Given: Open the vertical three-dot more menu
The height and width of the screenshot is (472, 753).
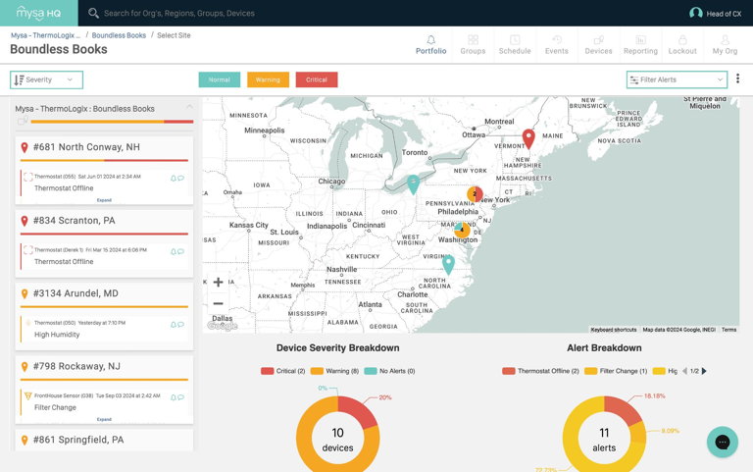Looking at the screenshot, I should point(737,79).
